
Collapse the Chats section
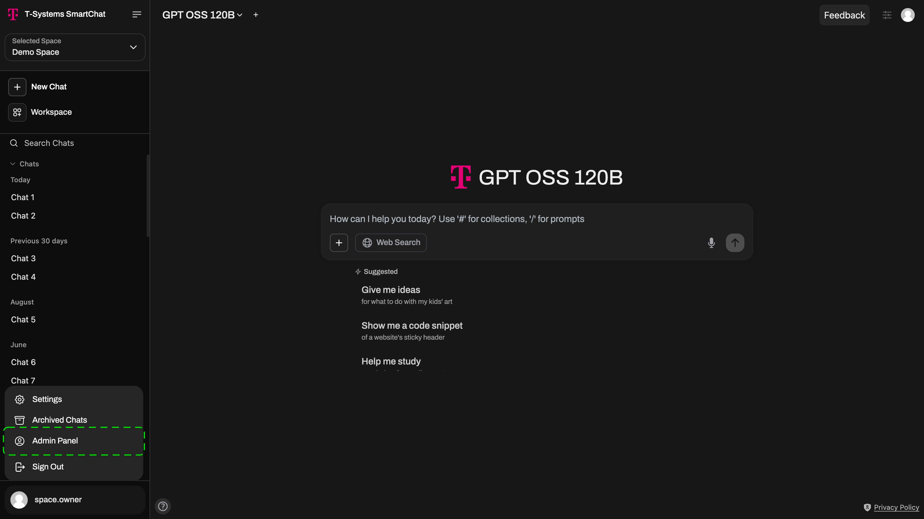click(x=24, y=164)
